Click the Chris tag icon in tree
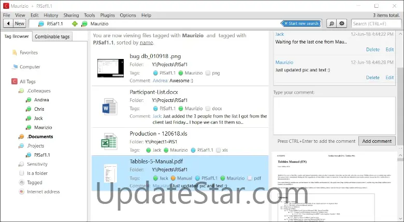 pyautogui.click(x=28, y=109)
